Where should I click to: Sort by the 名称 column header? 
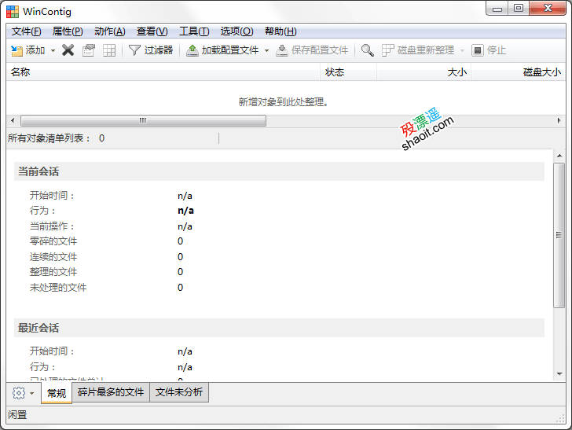[x=163, y=72]
